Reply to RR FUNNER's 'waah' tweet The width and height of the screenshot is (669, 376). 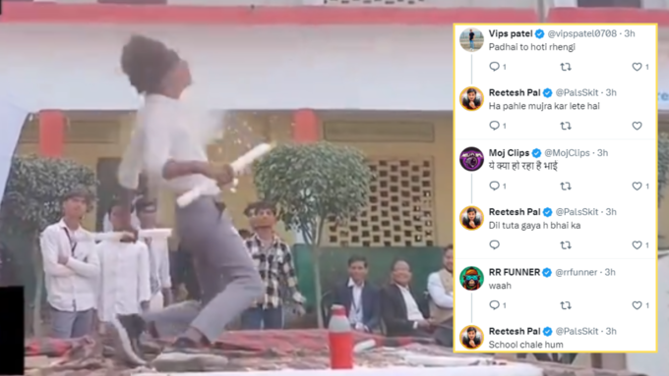[494, 305]
